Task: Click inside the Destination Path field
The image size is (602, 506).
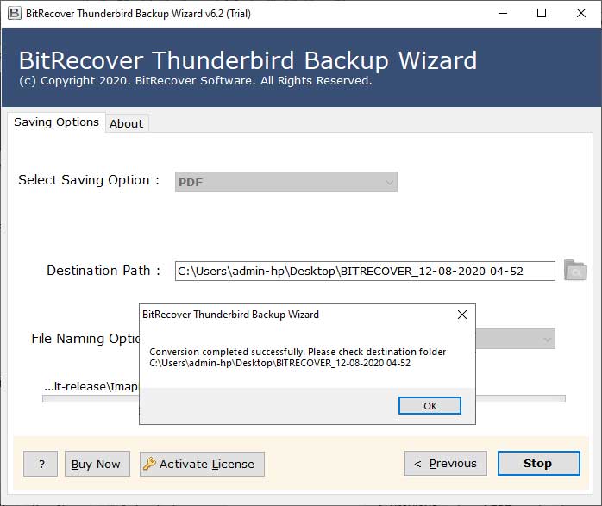Action: click(364, 271)
